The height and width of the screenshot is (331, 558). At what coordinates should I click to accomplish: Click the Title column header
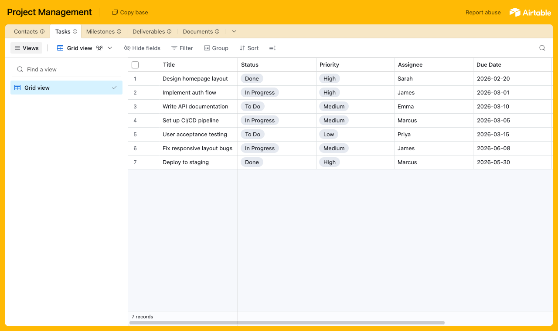(x=169, y=64)
